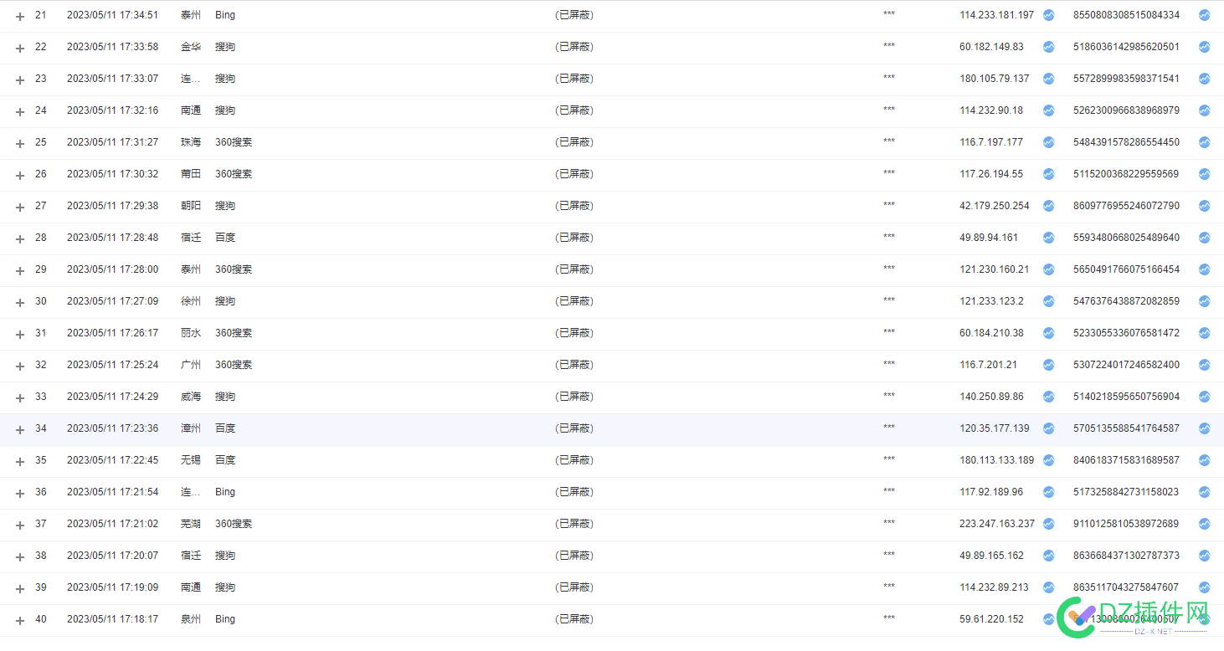Expand row 30 details
Image resolution: width=1224 pixels, height=651 pixels.
point(20,302)
